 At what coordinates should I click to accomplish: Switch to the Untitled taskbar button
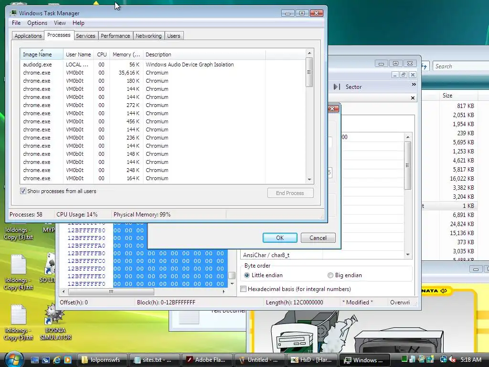[x=259, y=360]
